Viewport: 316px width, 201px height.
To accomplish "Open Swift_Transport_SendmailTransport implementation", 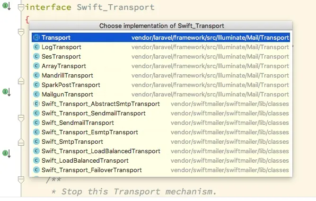I will click(x=161, y=114).
